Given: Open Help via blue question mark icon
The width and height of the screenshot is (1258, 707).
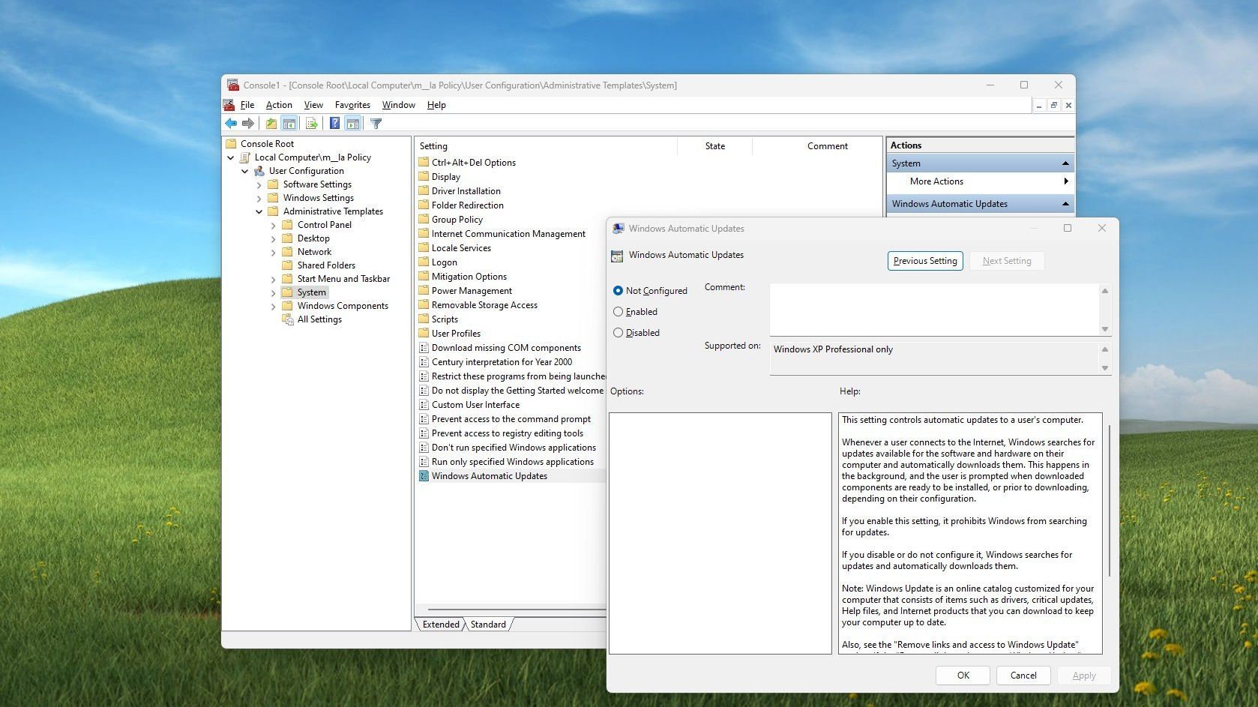Looking at the screenshot, I should click(x=334, y=124).
